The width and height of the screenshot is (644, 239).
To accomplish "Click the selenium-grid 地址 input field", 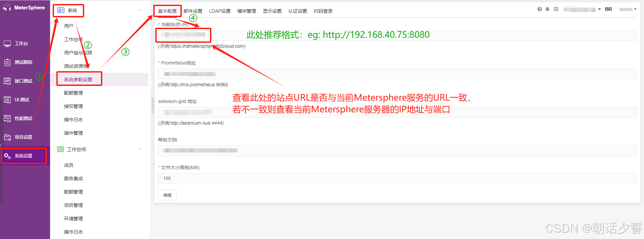I will pos(397,112).
